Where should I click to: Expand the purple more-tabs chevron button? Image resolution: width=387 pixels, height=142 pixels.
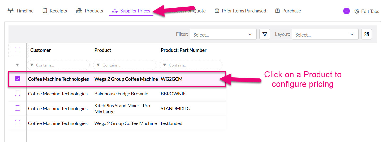(346, 11)
